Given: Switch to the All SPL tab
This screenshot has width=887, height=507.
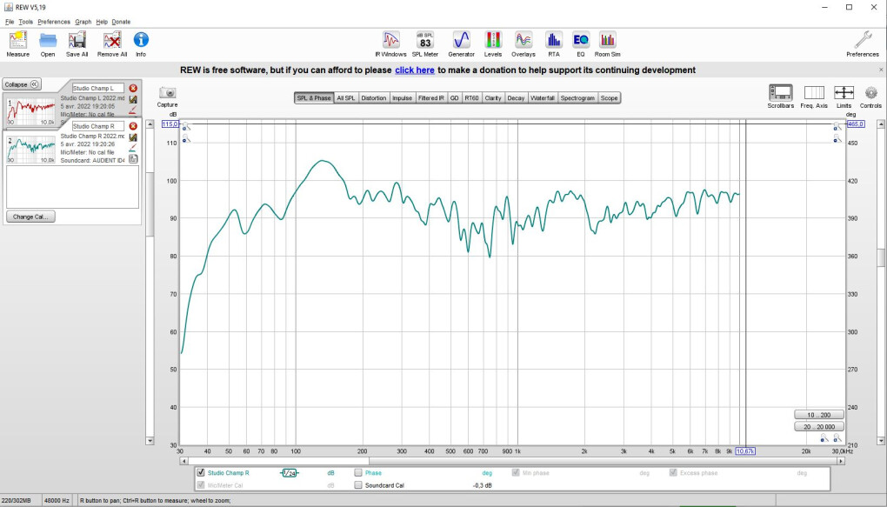Looking at the screenshot, I should (345, 98).
